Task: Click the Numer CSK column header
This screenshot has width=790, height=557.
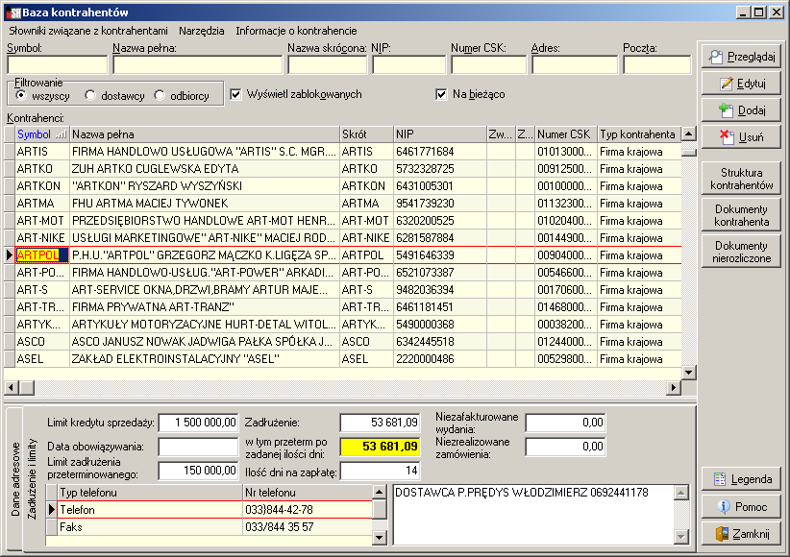Action: point(566,134)
